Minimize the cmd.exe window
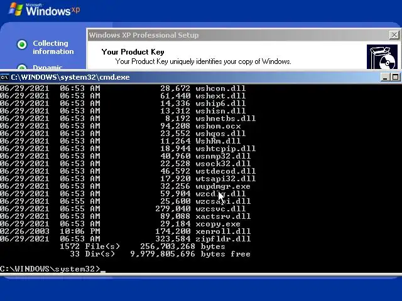402x301 pixels. click(385, 77)
